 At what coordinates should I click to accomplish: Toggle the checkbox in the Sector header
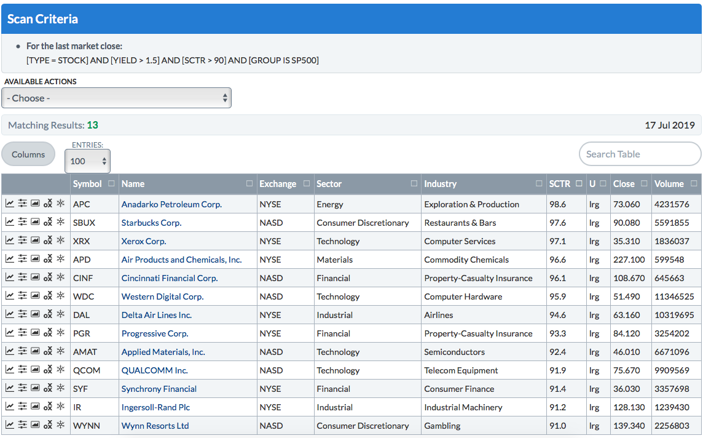414,184
